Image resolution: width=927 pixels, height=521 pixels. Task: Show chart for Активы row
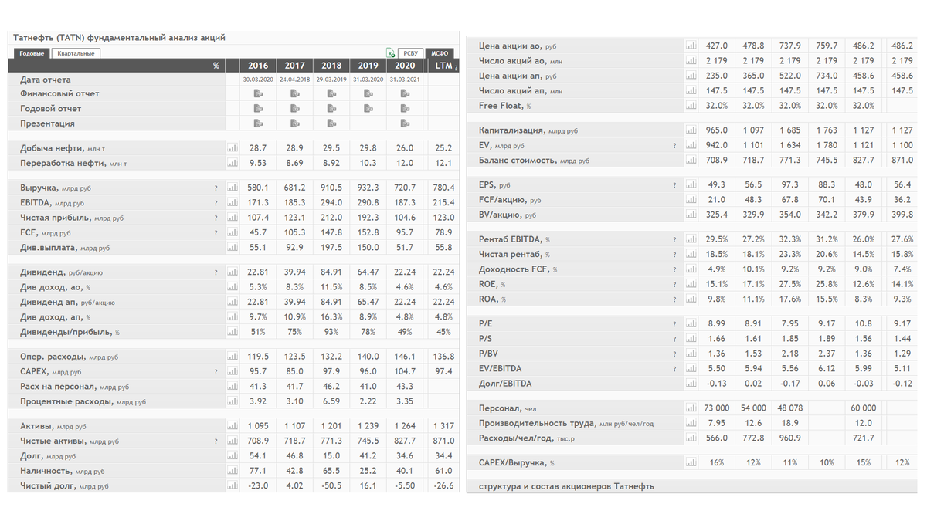pyautogui.click(x=232, y=426)
